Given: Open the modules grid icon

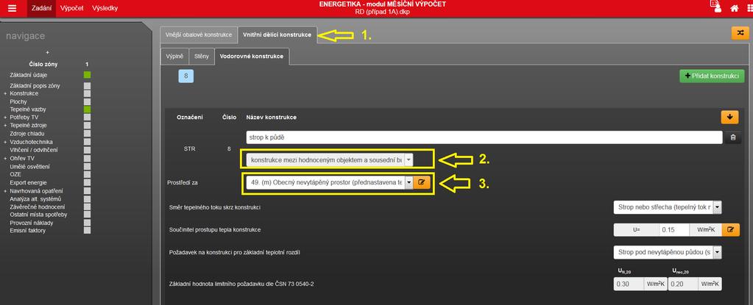Looking at the screenshot, I should coord(749,8).
